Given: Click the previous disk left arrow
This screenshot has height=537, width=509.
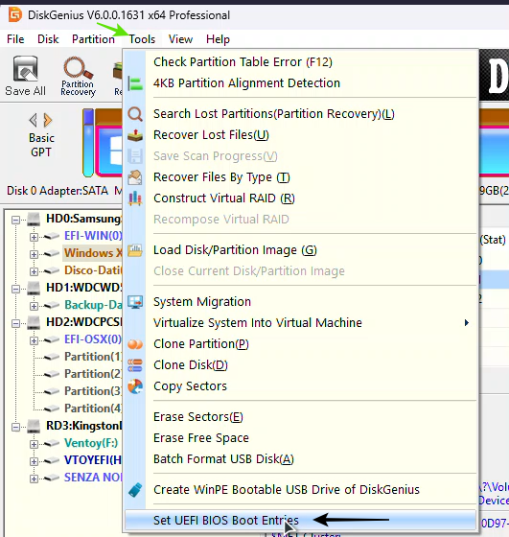Looking at the screenshot, I should tap(34, 120).
